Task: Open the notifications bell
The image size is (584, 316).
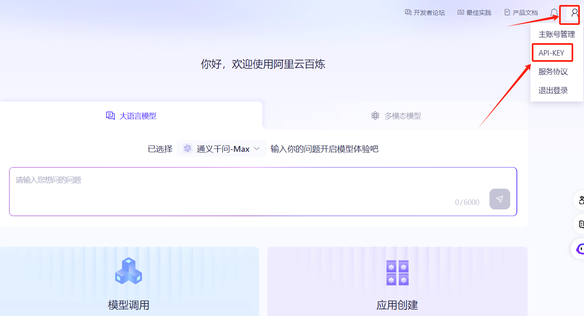Action: pos(554,13)
